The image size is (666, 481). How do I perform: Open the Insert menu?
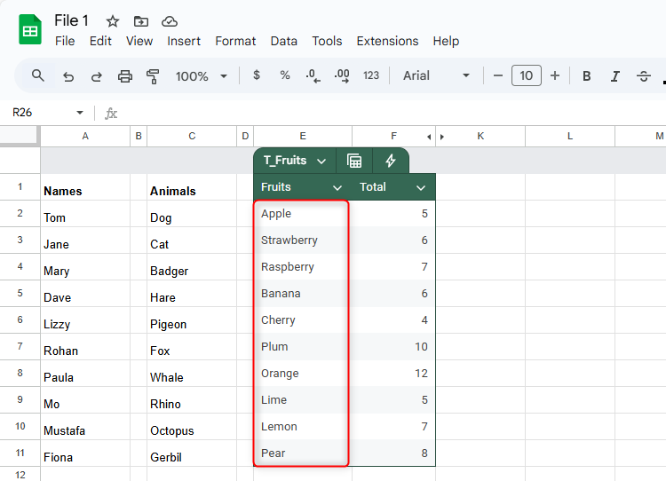point(184,41)
